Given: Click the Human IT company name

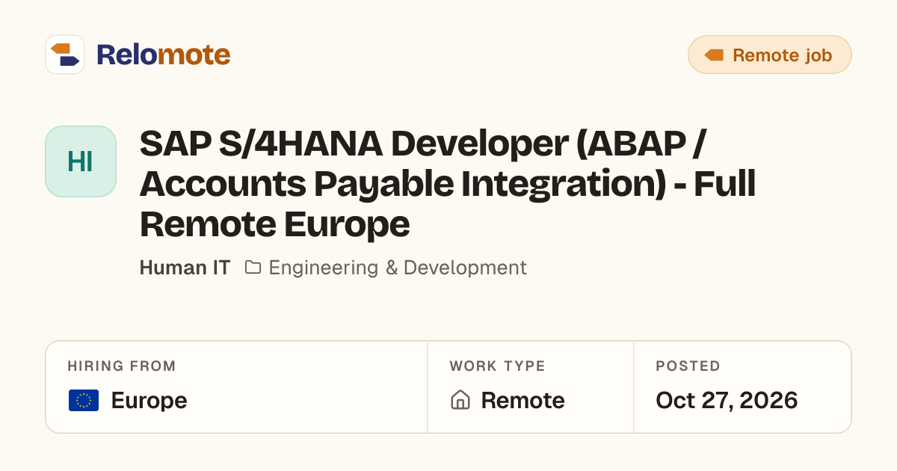Looking at the screenshot, I should tap(185, 268).
